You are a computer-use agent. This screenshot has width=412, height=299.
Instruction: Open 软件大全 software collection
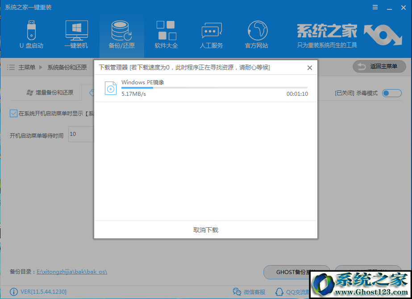[x=166, y=35]
